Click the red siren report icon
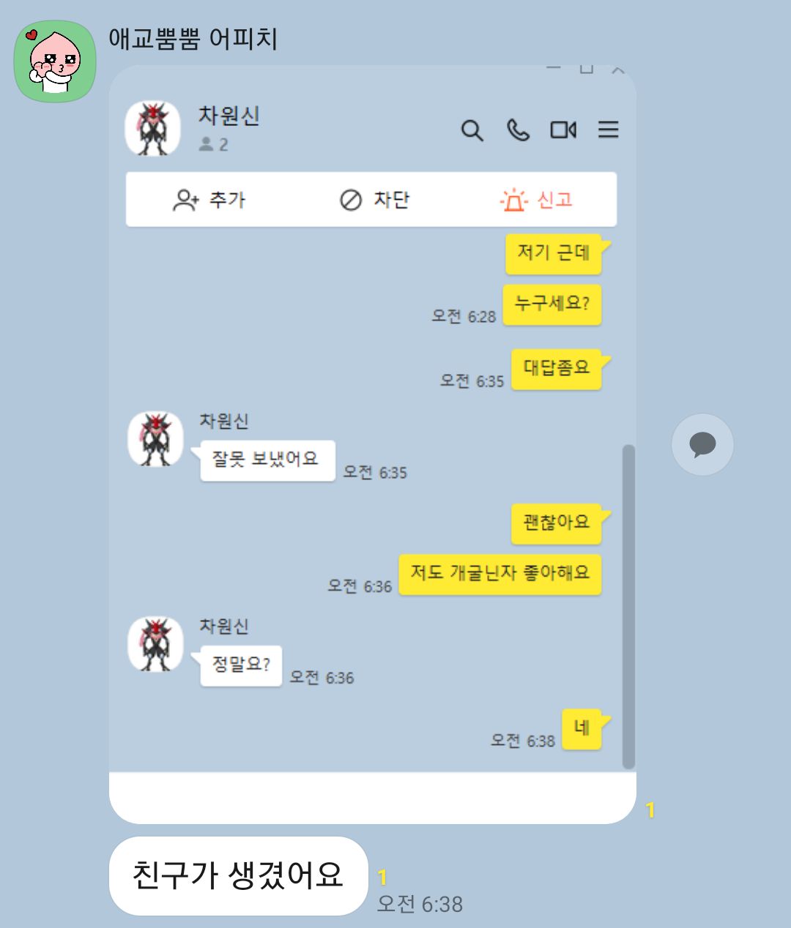 [x=514, y=199]
